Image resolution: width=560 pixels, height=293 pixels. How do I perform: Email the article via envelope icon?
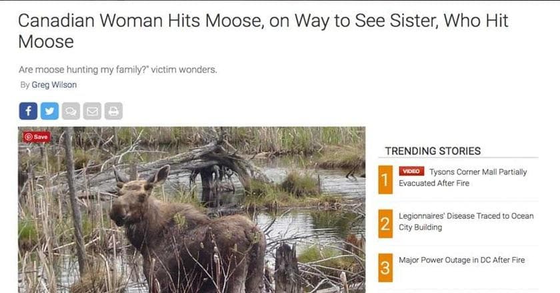tap(92, 111)
